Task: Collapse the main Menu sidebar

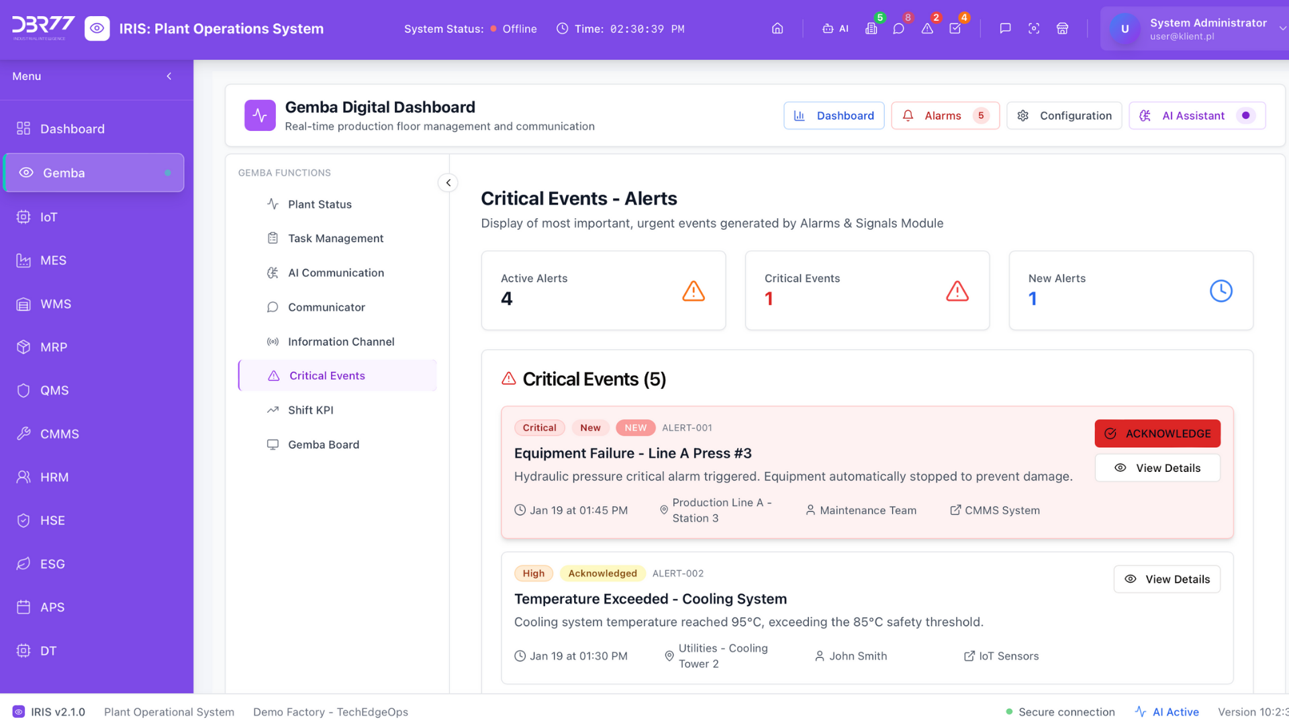Action: point(169,77)
